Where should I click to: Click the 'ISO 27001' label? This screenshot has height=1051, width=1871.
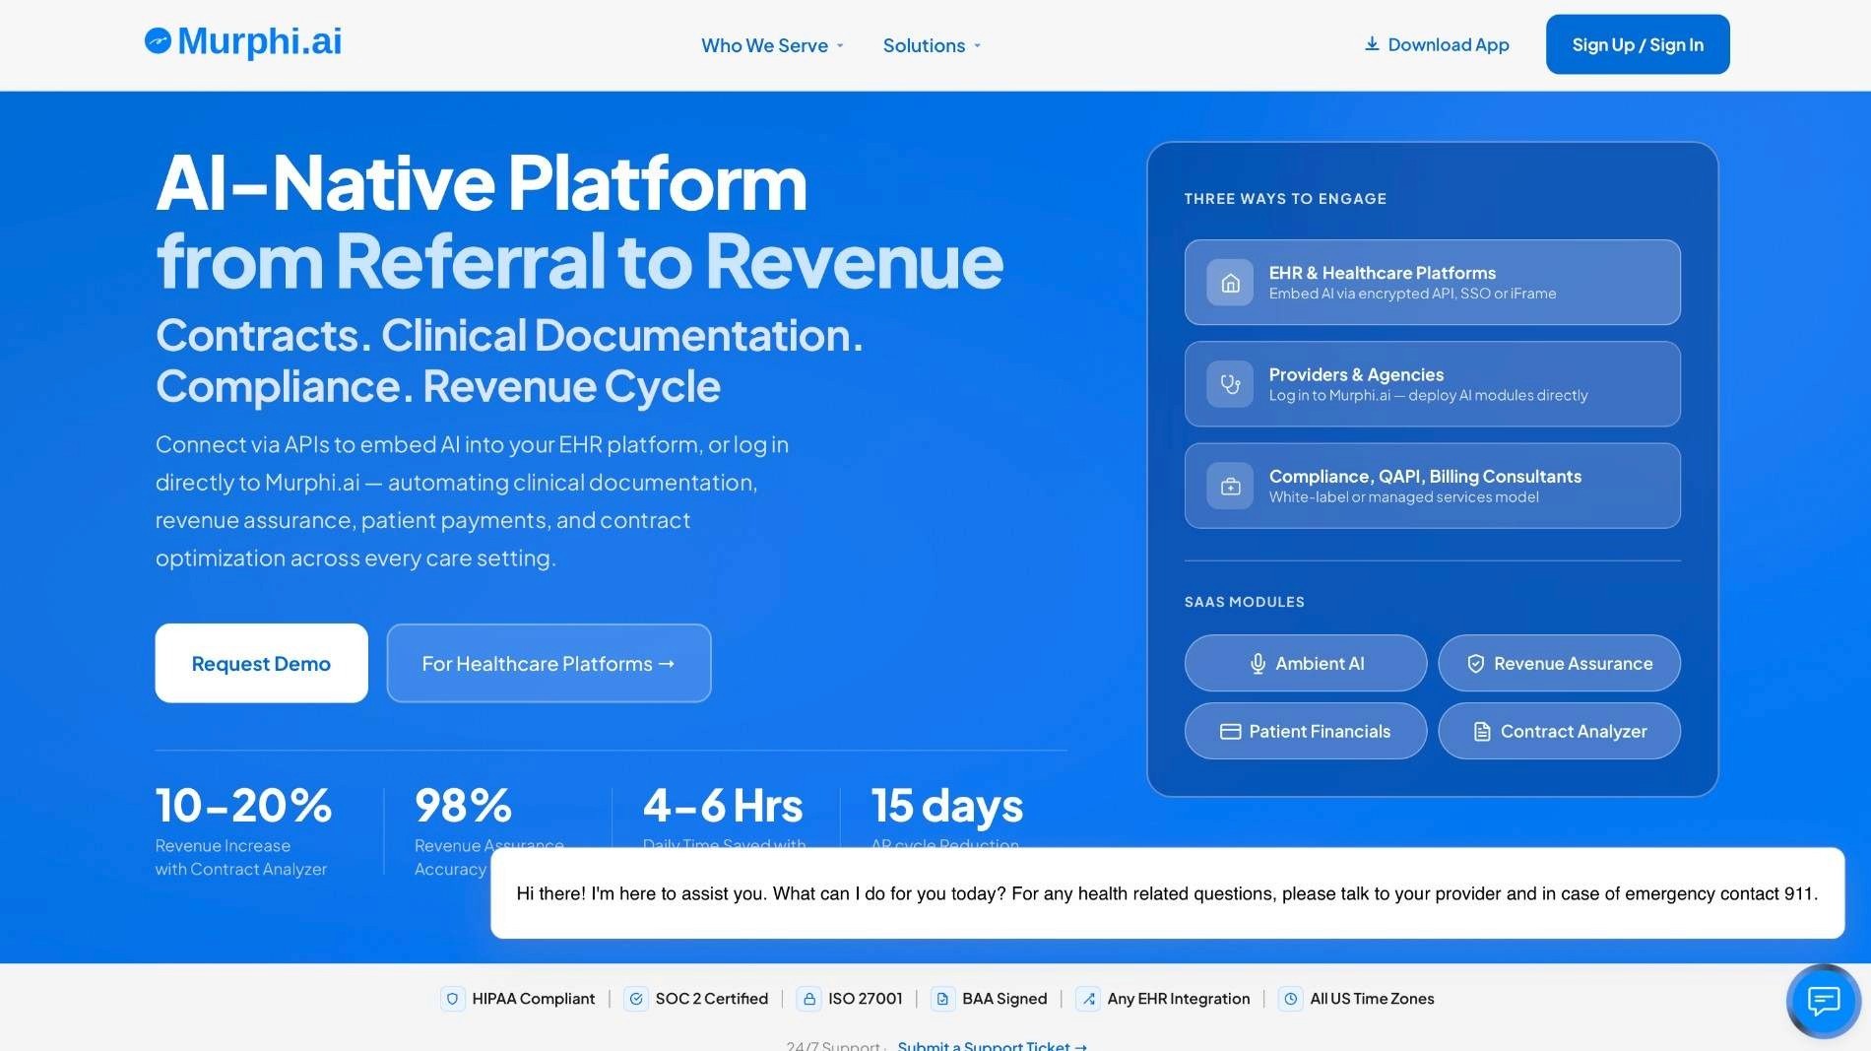tap(866, 999)
